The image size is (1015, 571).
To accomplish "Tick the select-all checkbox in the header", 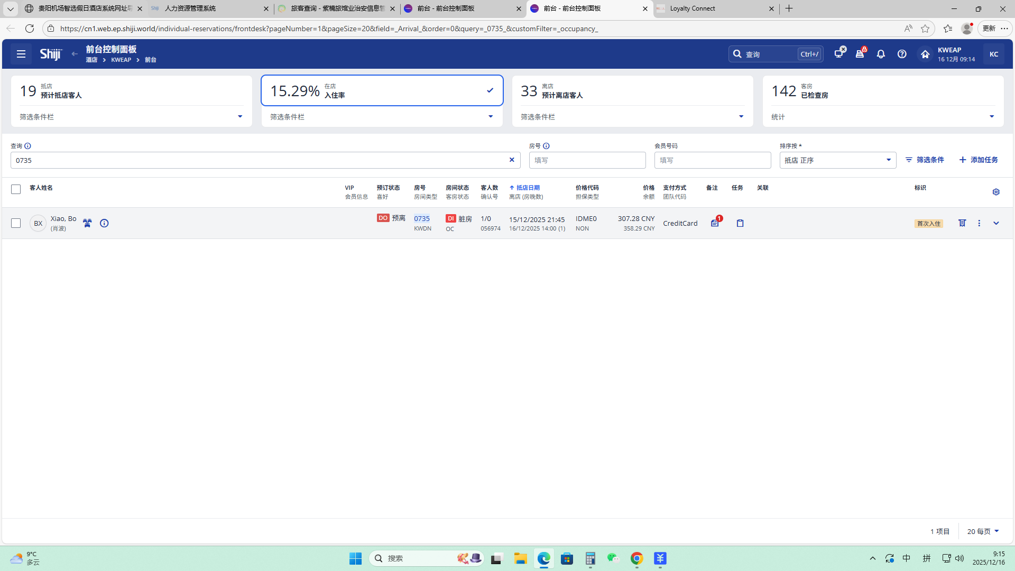I will pos(16,189).
